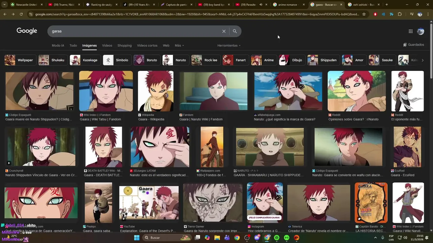Click the taskbar Buscar search field
Viewport: 433px width, 243px height.
pyautogui.click(x=166, y=238)
